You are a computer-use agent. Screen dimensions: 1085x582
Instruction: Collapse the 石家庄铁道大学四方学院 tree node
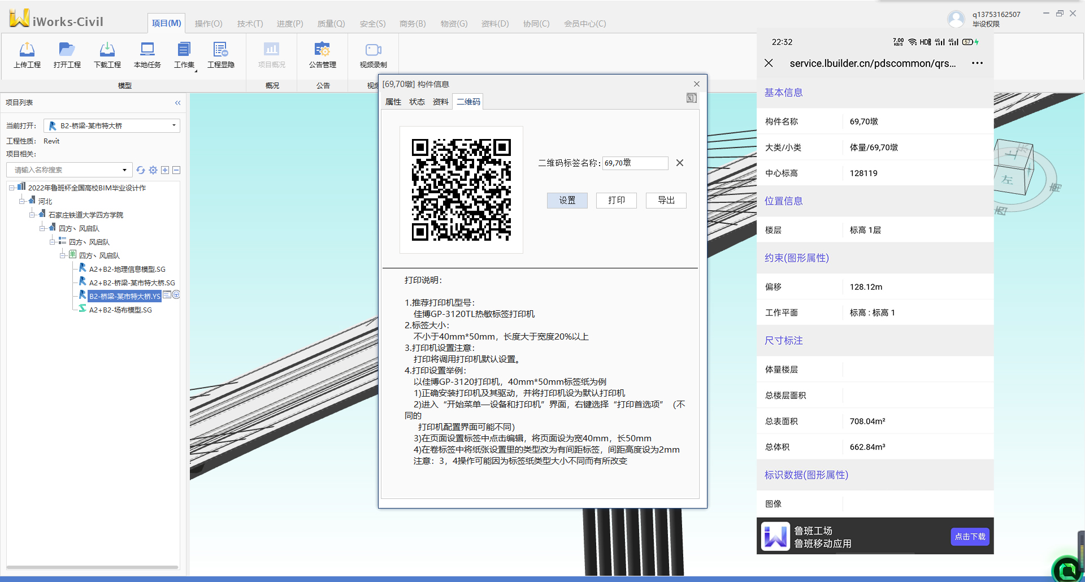tap(32, 215)
